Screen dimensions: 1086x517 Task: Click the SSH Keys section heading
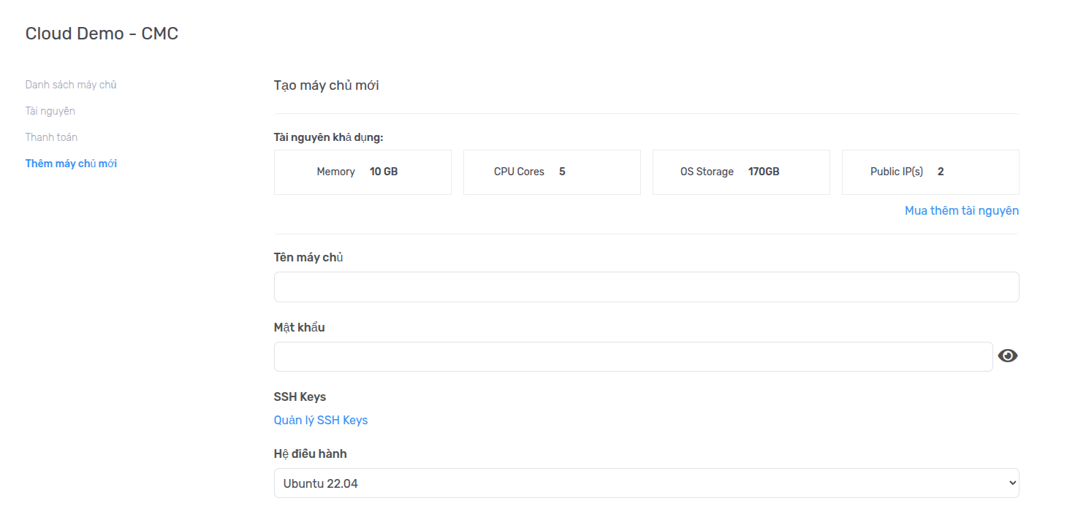(300, 397)
